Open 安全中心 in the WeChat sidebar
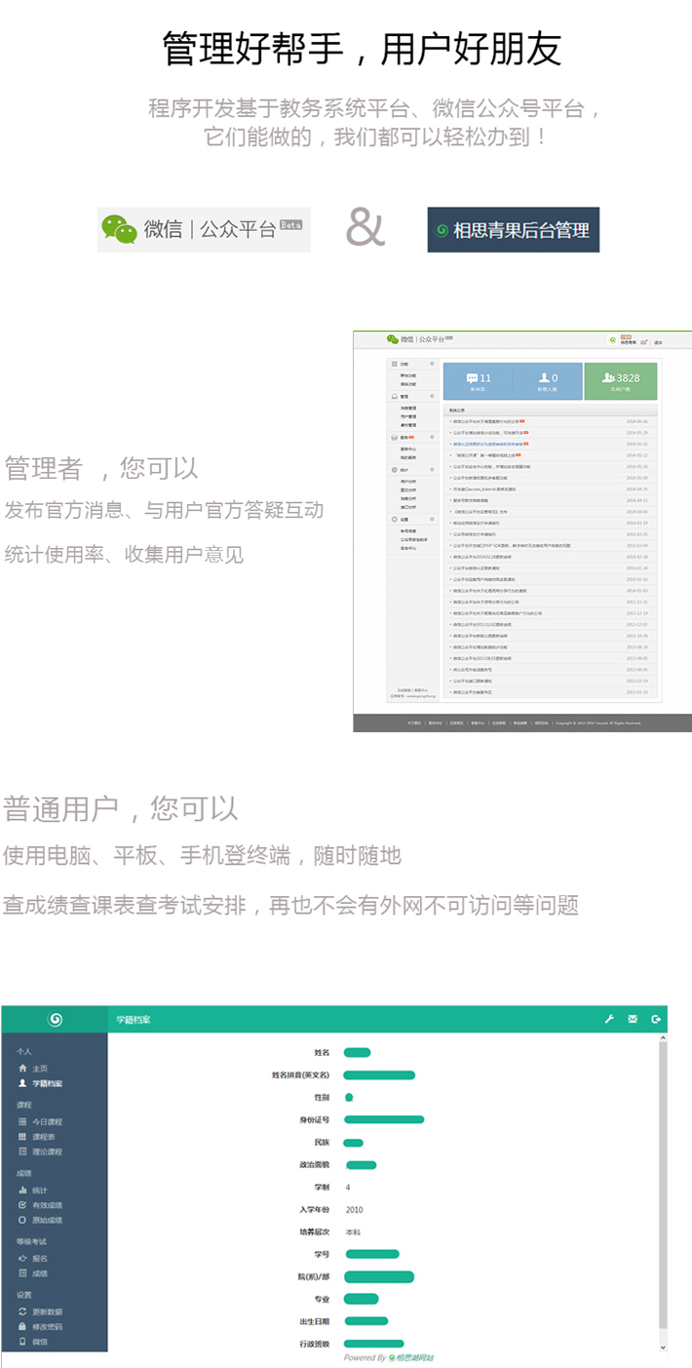 [x=408, y=548]
